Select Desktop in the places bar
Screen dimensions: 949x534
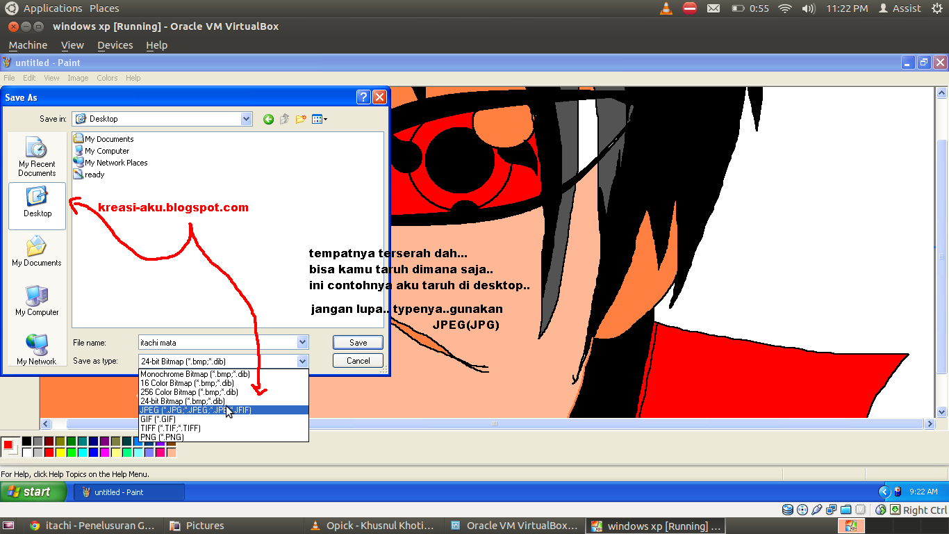click(37, 206)
